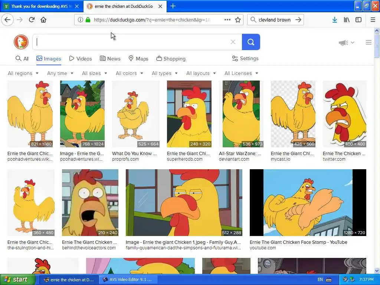Image resolution: width=380 pixels, height=285 pixels.
Task: Open the 360 × 480 chicken thumbnail
Action: point(31,203)
